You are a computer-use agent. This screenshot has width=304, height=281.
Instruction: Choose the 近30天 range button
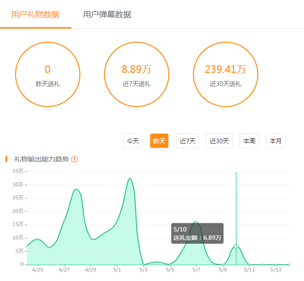(x=219, y=141)
